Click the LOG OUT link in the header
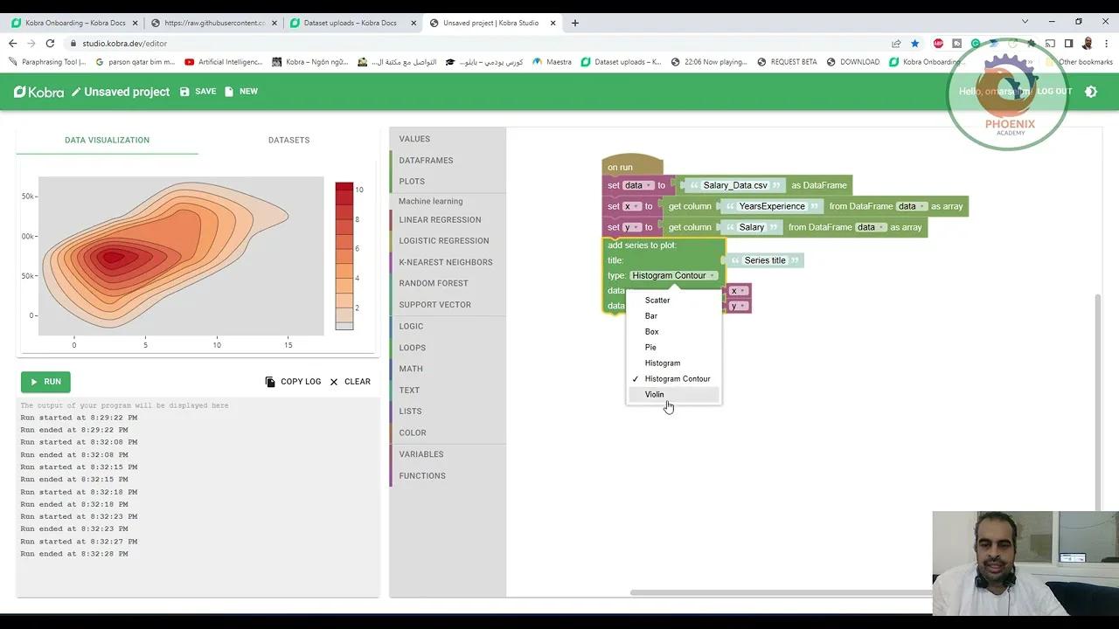 coord(1054,91)
